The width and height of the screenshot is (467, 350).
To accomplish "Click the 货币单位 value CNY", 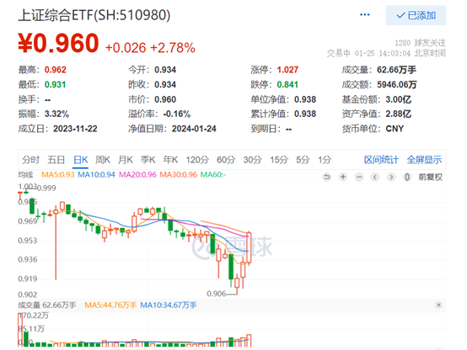I will coord(395,129).
